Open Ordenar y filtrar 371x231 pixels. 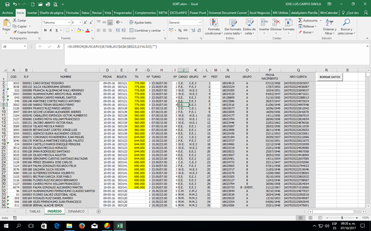[x=330, y=27]
